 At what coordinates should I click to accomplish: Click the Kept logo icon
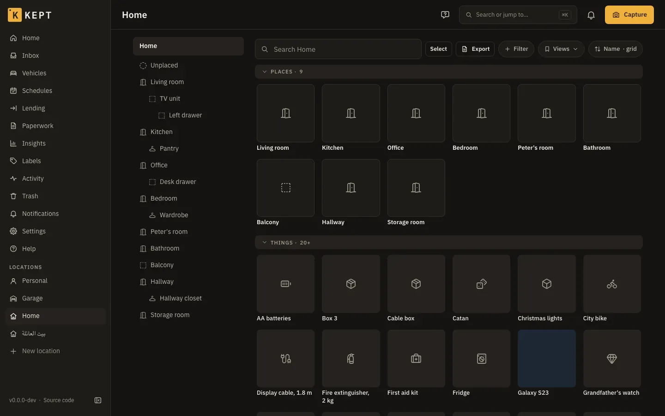(15, 15)
